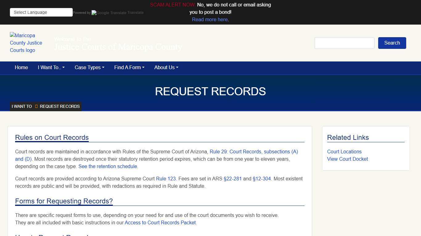The width and height of the screenshot is (421, 236).
Task: Open View Court Docket link
Action: coord(347,159)
